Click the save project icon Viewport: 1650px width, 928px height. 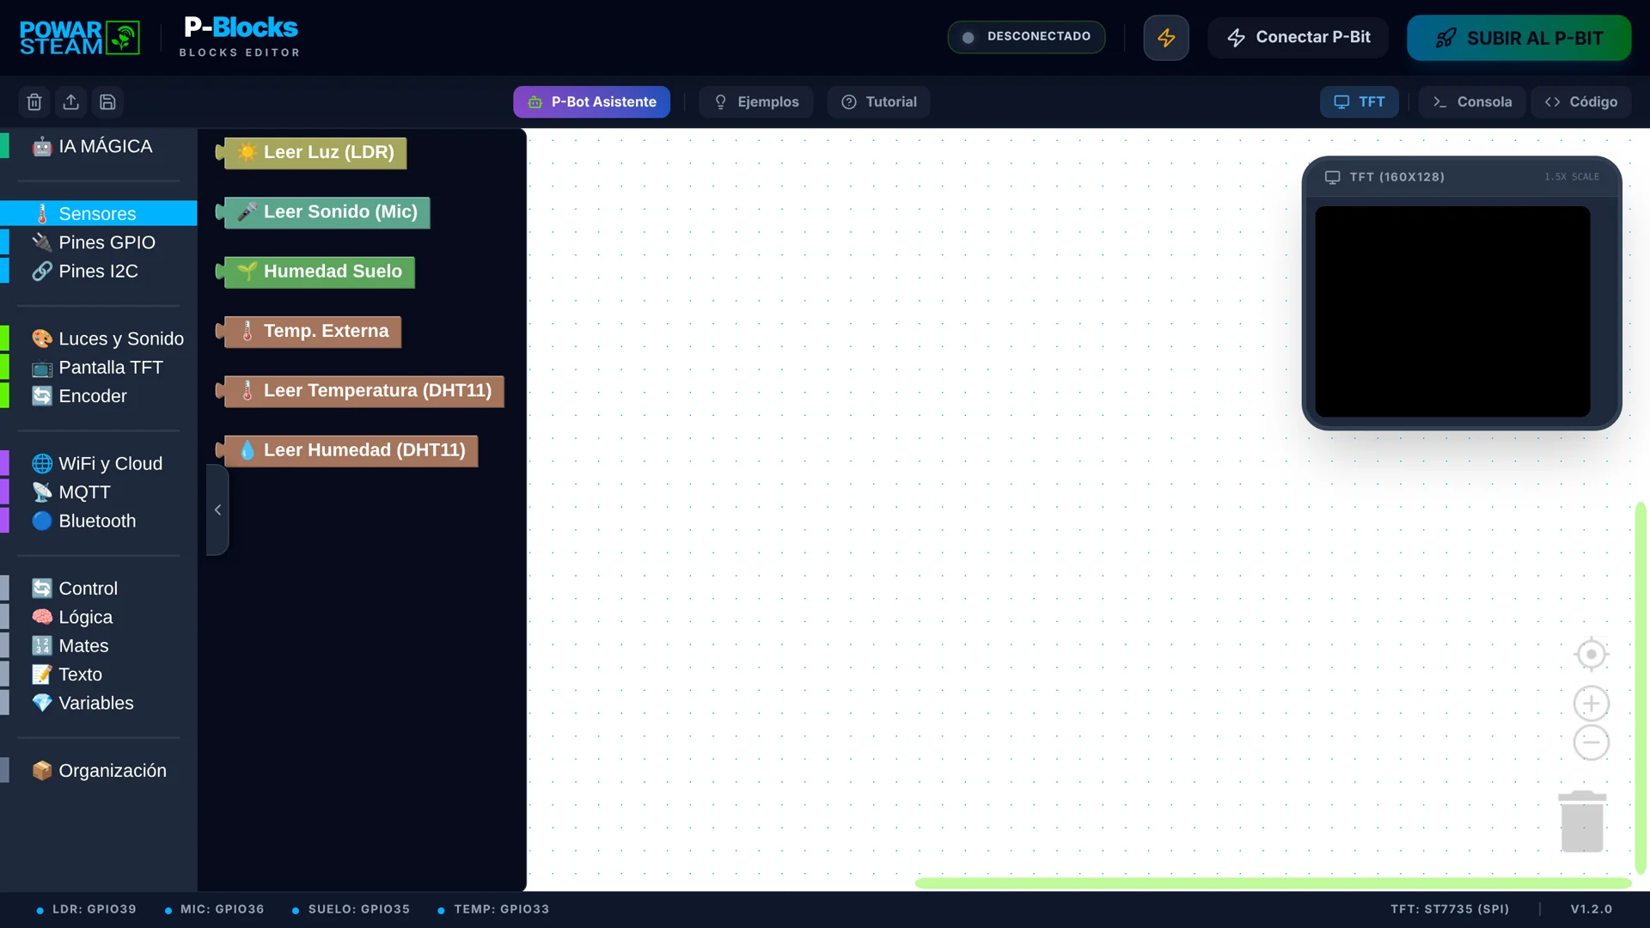tap(107, 102)
